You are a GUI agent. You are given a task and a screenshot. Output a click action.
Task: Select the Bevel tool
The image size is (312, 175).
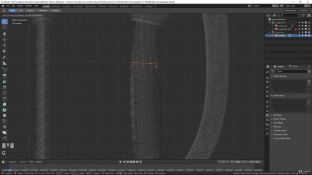(4, 87)
